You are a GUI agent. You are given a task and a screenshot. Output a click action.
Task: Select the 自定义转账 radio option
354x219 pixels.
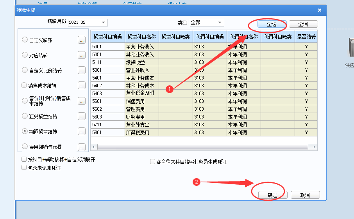click(x=25, y=40)
